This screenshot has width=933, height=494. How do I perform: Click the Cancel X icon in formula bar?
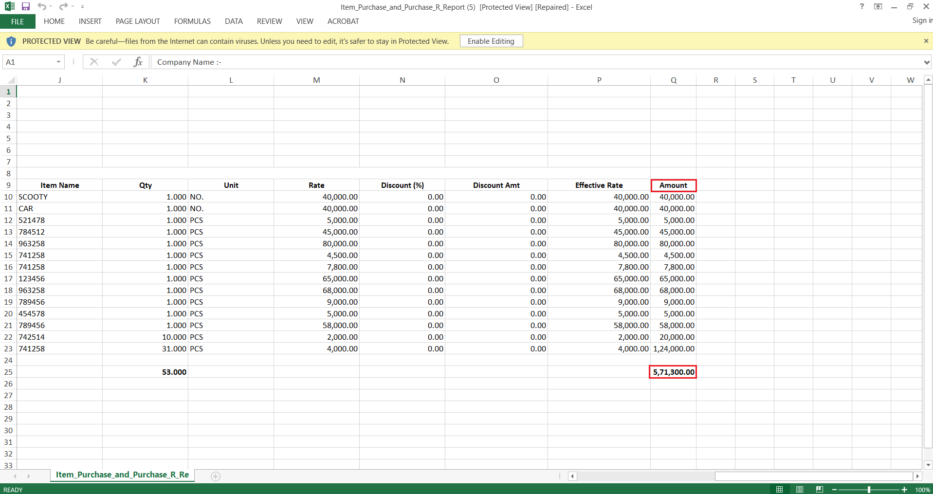pos(94,62)
